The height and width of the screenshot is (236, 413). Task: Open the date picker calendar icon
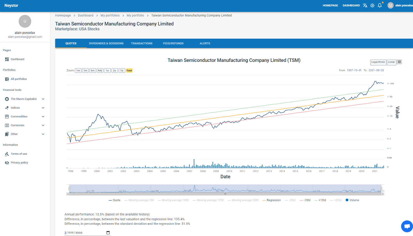[108, 233]
